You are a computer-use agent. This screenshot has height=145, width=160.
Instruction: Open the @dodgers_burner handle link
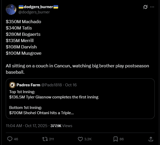34,12
